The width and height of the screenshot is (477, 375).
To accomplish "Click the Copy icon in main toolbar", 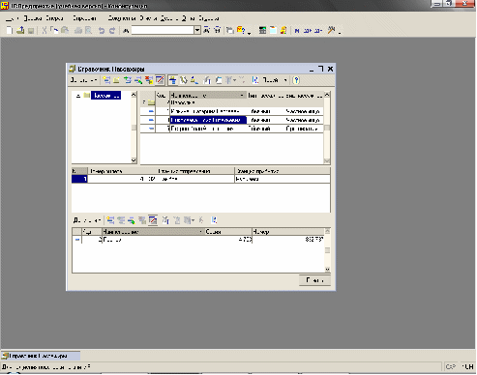I will click(54, 30).
